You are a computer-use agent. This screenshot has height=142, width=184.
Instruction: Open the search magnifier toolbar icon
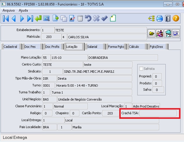(46, 19)
